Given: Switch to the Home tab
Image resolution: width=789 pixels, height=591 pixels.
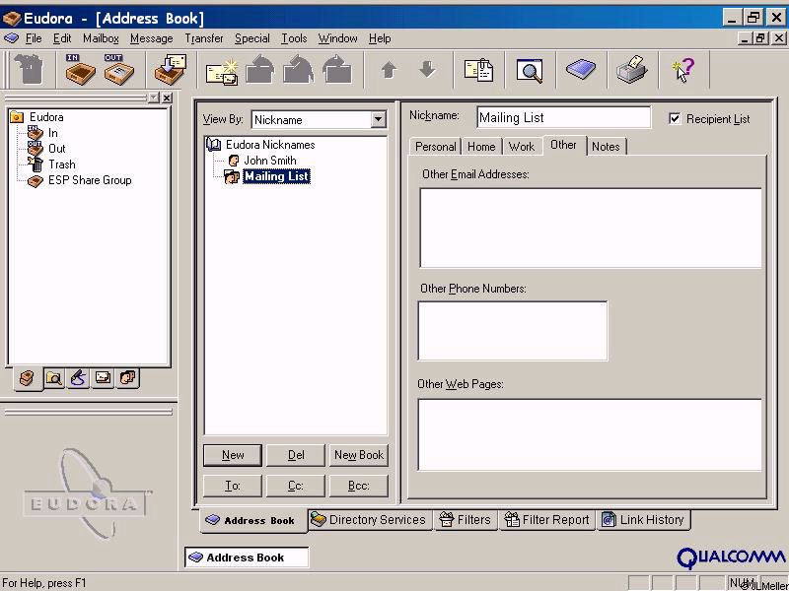Looking at the screenshot, I should (x=481, y=147).
